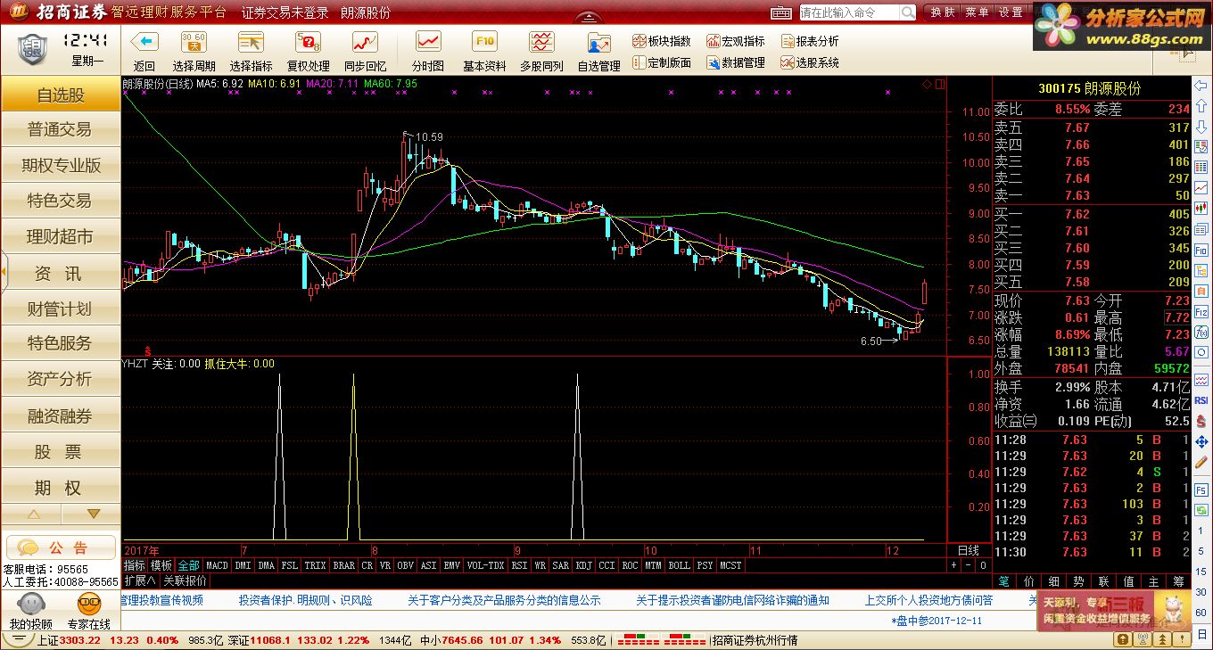1213x650 pixels.
Task: Switch indicator to RSI
Action: (x=519, y=565)
